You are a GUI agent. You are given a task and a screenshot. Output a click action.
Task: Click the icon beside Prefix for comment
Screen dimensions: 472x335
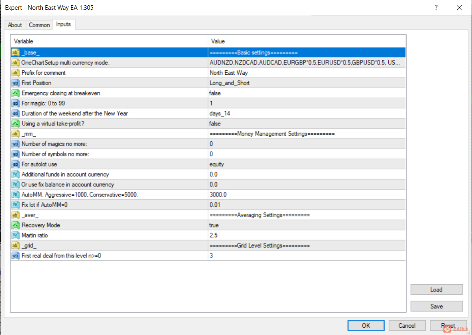click(x=15, y=73)
